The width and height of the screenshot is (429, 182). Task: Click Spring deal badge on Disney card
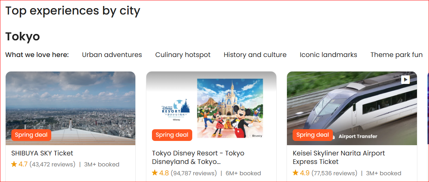pyautogui.click(x=172, y=135)
